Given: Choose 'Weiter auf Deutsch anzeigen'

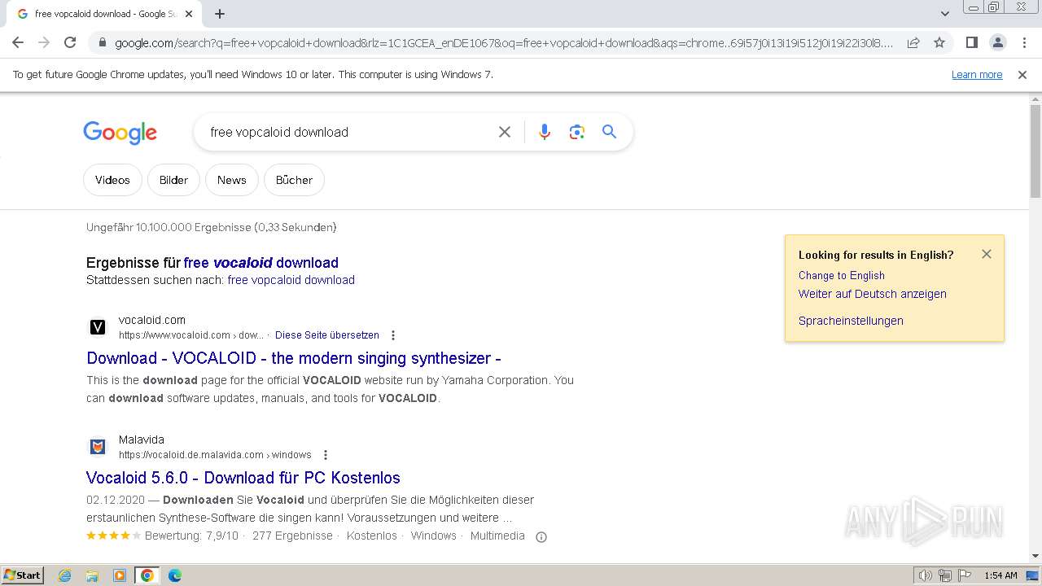Looking at the screenshot, I should pyautogui.click(x=873, y=294).
